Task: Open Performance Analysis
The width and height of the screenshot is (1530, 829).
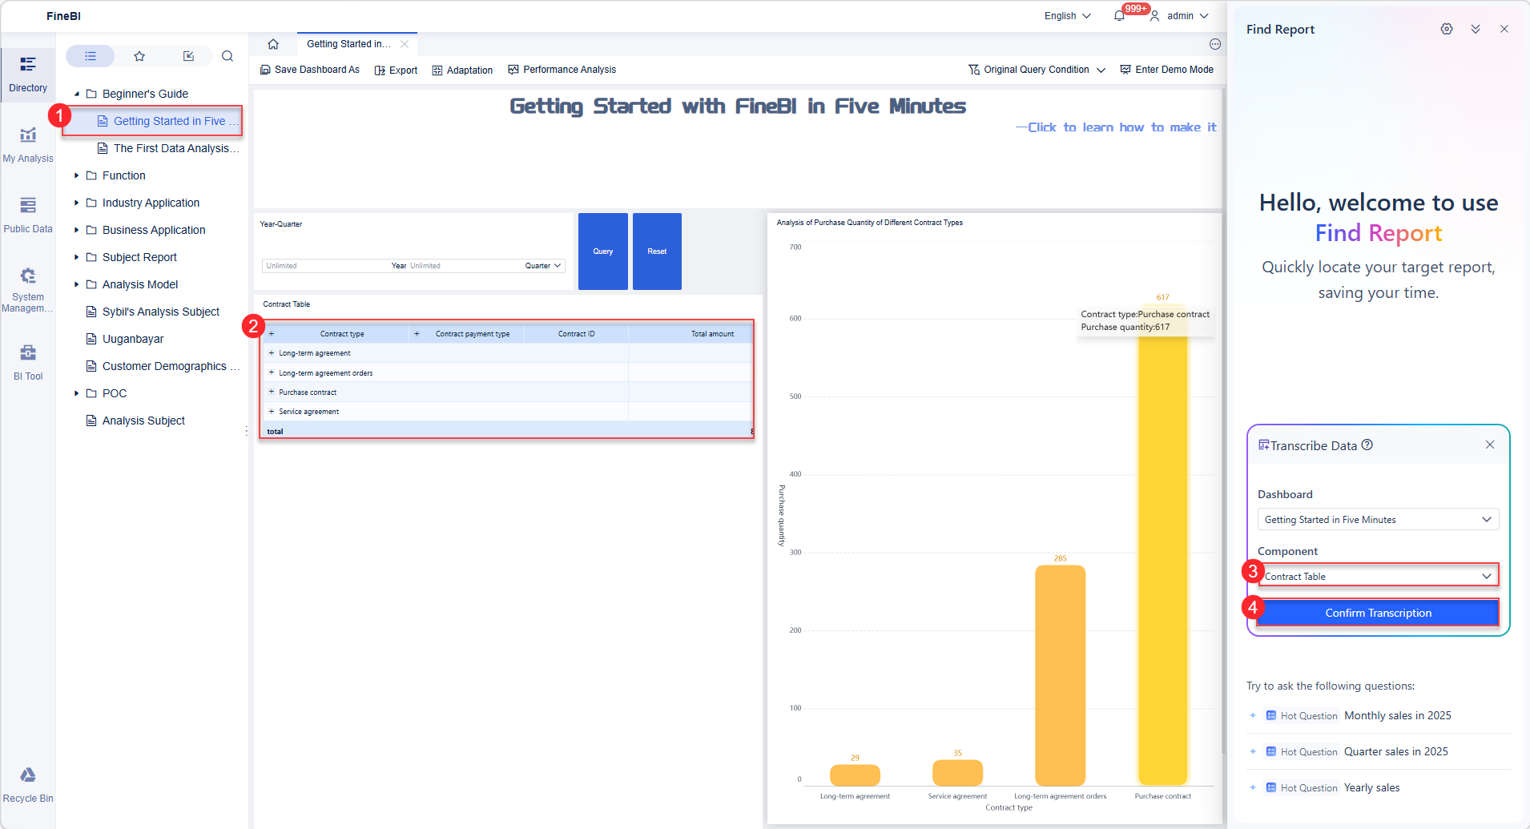Action: 562,70
